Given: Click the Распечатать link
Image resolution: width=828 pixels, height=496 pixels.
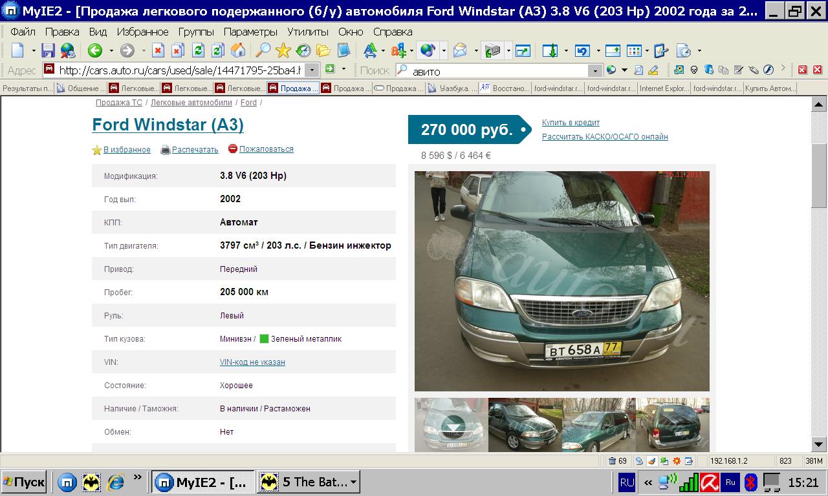Looking at the screenshot, I should click(x=195, y=150).
